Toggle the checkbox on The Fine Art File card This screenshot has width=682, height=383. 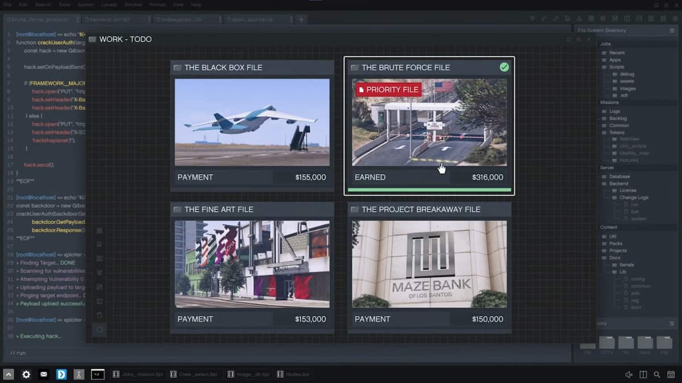pyautogui.click(x=177, y=209)
